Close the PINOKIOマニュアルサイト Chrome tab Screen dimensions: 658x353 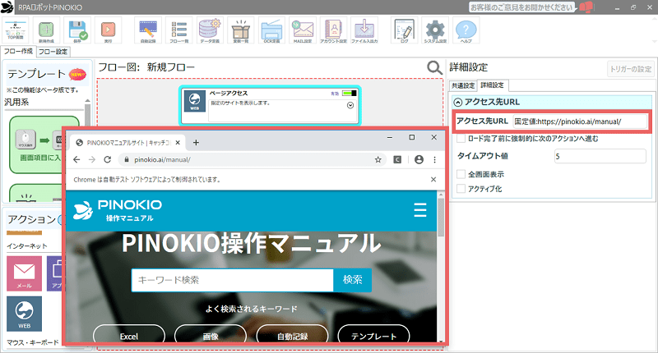(178, 143)
